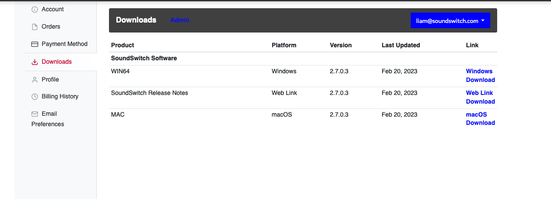Click the Windows platform cell
The height and width of the screenshot is (199, 551).
[284, 71]
